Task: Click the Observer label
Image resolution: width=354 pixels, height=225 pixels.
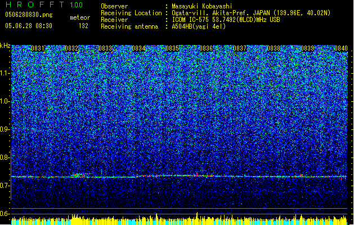Action: tap(114, 6)
